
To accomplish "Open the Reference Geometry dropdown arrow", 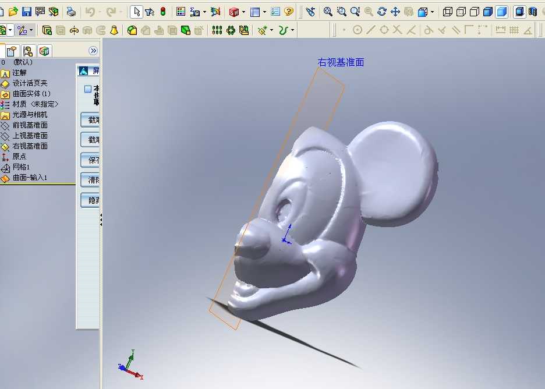I will [271, 30].
